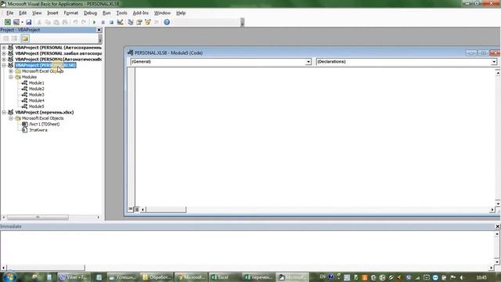Select Module3 in the project tree
This screenshot has height=282, width=501.
point(37,95)
